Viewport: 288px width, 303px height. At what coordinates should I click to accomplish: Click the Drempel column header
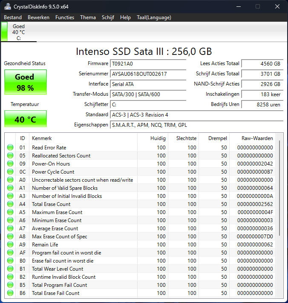[214, 138]
